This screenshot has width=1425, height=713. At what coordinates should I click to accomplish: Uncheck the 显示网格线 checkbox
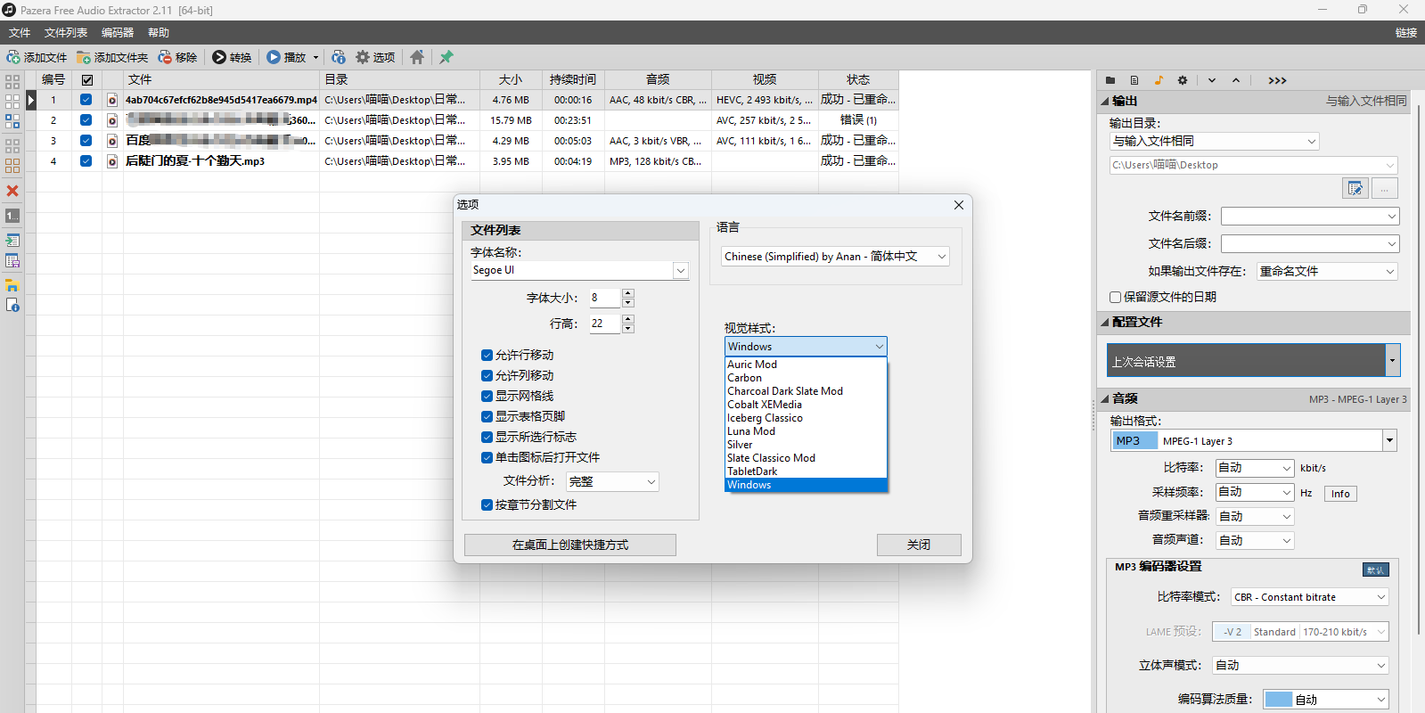tap(487, 396)
